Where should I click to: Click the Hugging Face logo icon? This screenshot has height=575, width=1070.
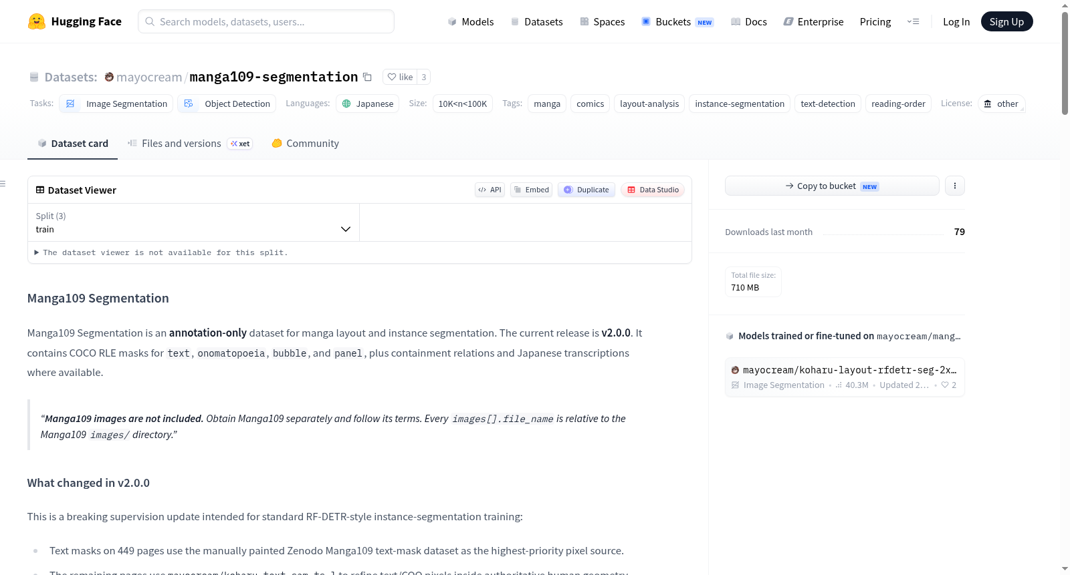tap(37, 21)
